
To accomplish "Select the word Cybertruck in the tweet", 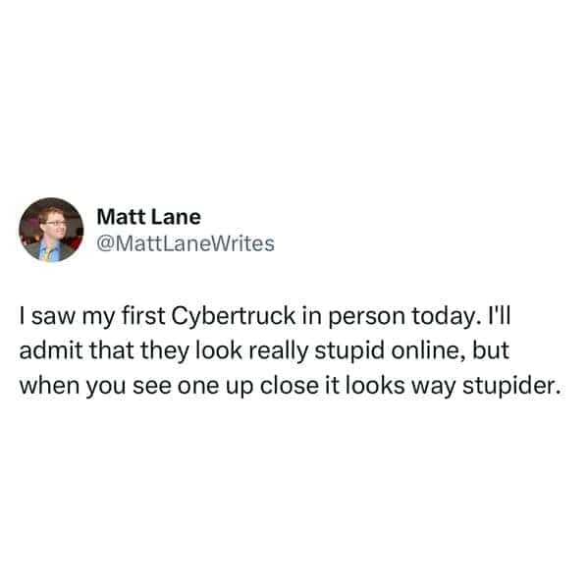I will click(x=234, y=316).
